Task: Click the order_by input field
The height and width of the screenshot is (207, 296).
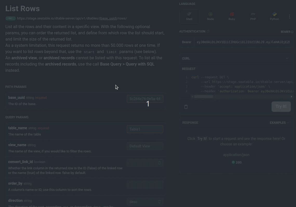Action: 145,185
